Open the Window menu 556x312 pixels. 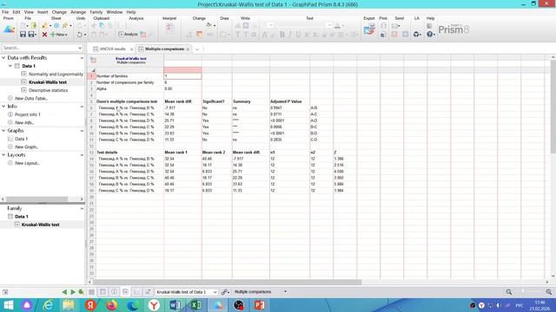tap(114, 12)
